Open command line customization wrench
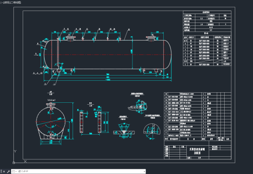Screen dimensions: 253x174 8,172
